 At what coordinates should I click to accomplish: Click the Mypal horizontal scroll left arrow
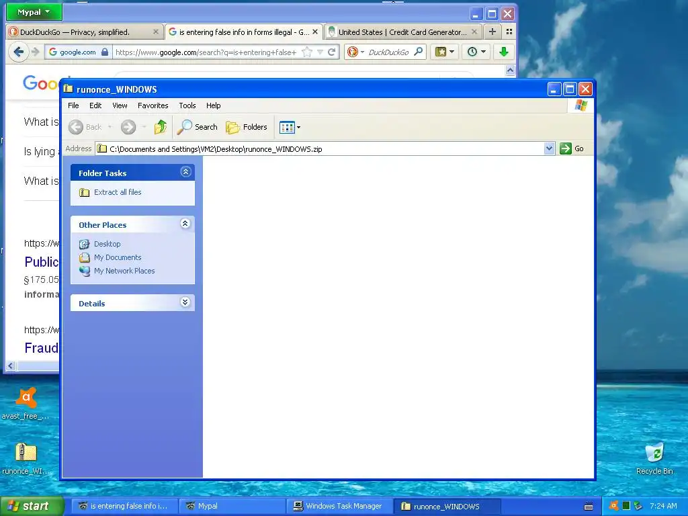pyautogui.click(x=11, y=365)
